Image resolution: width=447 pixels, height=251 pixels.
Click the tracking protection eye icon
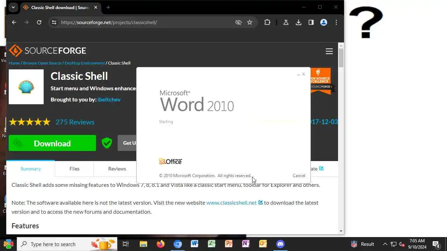pos(239,22)
